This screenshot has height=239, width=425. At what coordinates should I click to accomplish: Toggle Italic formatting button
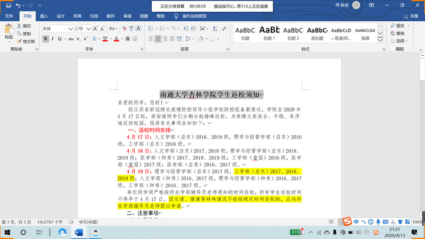[x=53, y=39]
